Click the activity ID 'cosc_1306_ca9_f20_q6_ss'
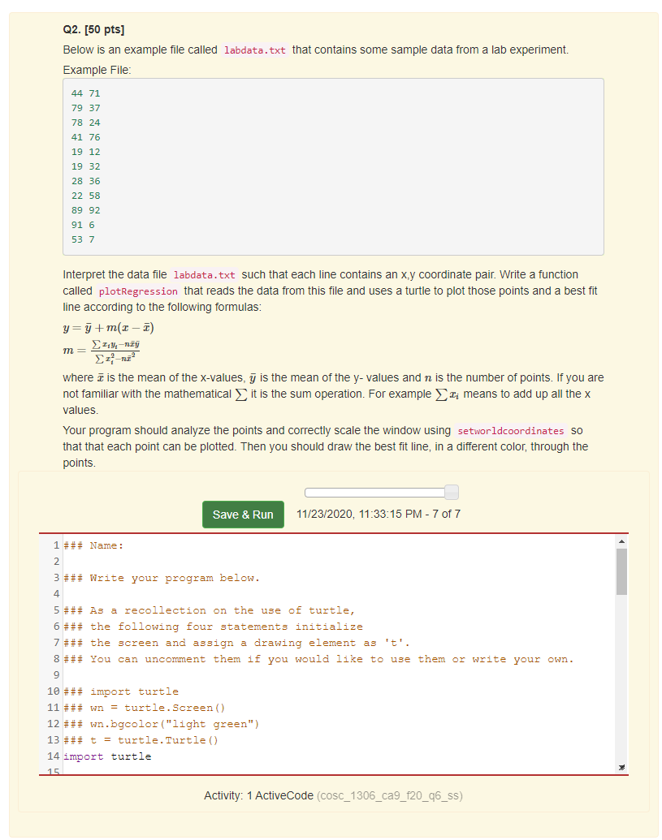The image size is (662, 840). click(x=390, y=795)
